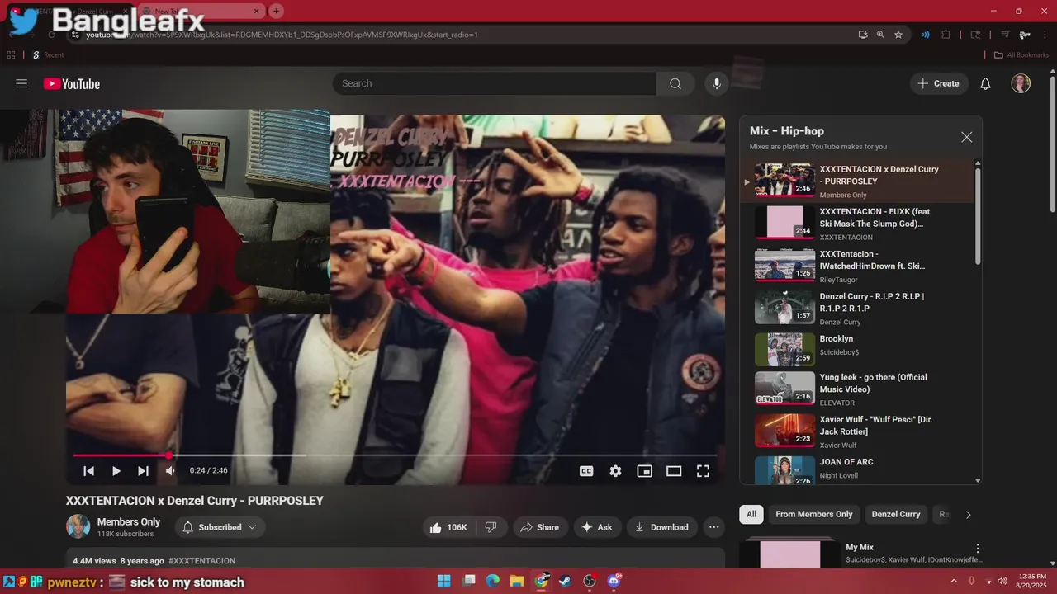Viewport: 1057px width, 594px height.
Task: Select the Denzel Curry chip
Action: point(896,514)
